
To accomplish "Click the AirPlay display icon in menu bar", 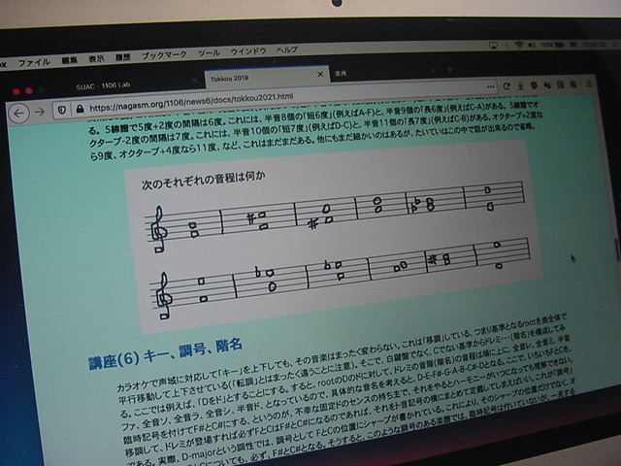I will click(493, 46).
